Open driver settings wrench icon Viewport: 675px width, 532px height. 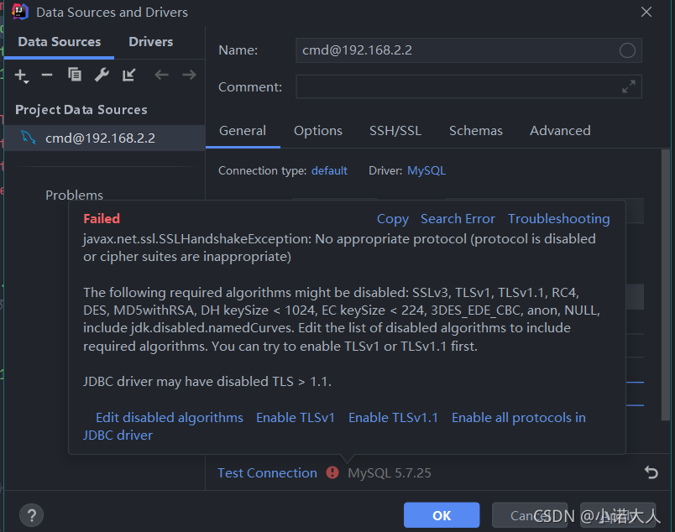[x=102, y=75]
